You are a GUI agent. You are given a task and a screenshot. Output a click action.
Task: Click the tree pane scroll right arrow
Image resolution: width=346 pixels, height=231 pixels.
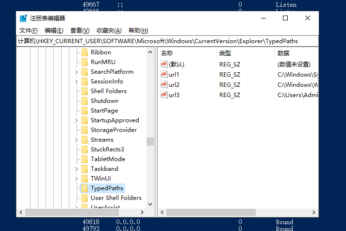point(142,212)
